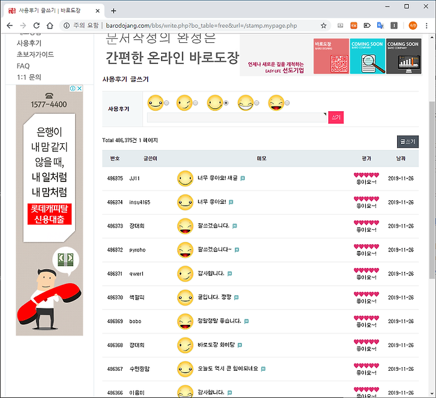Open the comment icon in 수민찐맘's row

pos(263,369)
